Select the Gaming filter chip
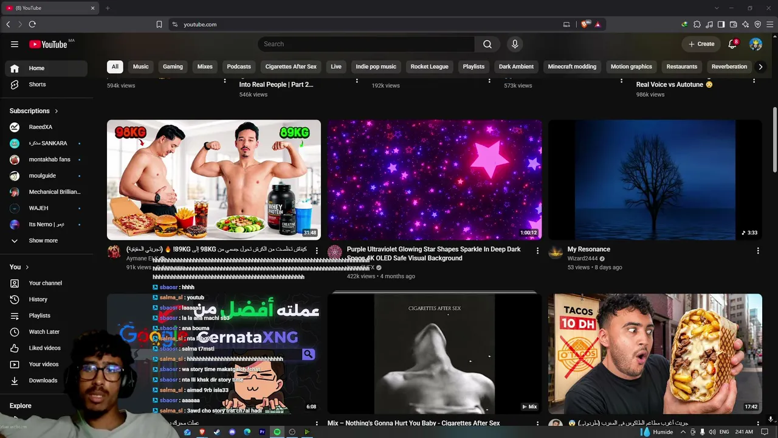The width and height of the screenshot is (778, 438). [173, 67]
